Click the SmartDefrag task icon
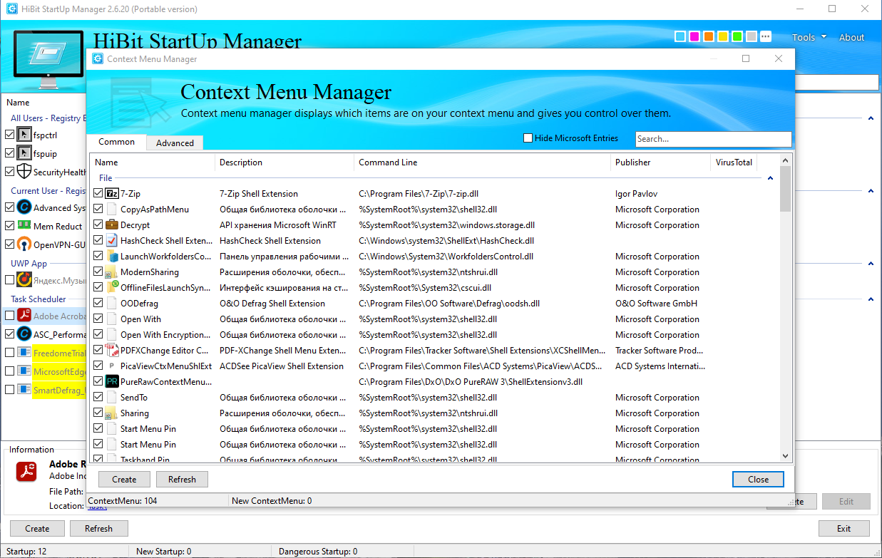This screenshot has width=882, height=558. click(x=24, y=390)
